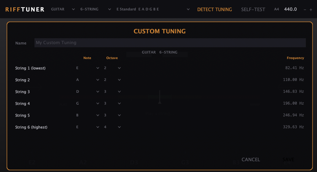
Task: Click the 110.00 Hz frequency value
Action: [x=293, y=80]
